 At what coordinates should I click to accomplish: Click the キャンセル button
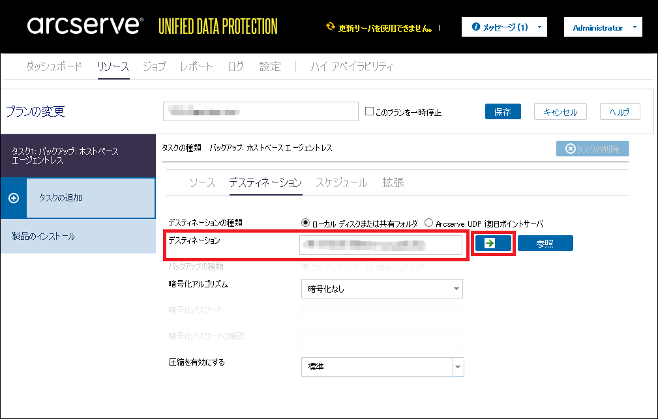coord(560,111)
